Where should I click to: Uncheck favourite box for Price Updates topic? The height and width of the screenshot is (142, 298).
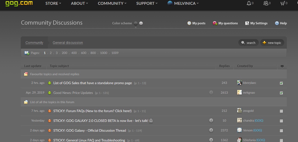[x=281, y=93]
